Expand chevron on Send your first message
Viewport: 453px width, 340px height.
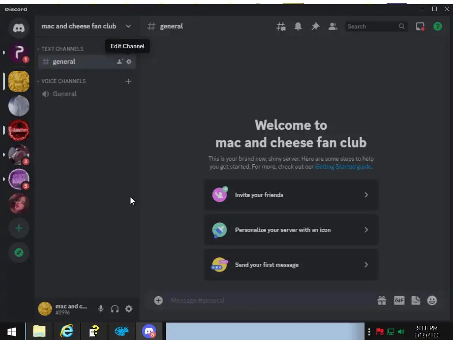tap(366, 265)
